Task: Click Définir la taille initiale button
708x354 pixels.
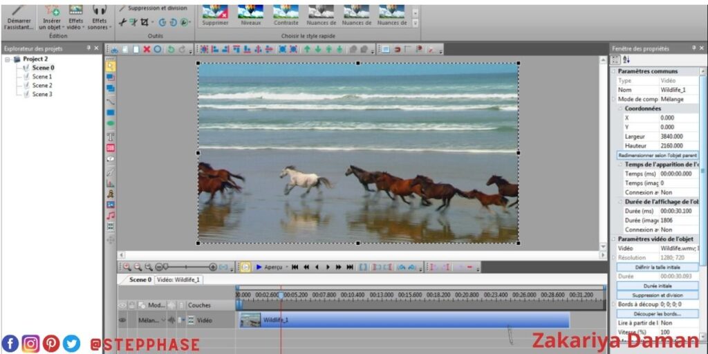Action: coord(658,267)
